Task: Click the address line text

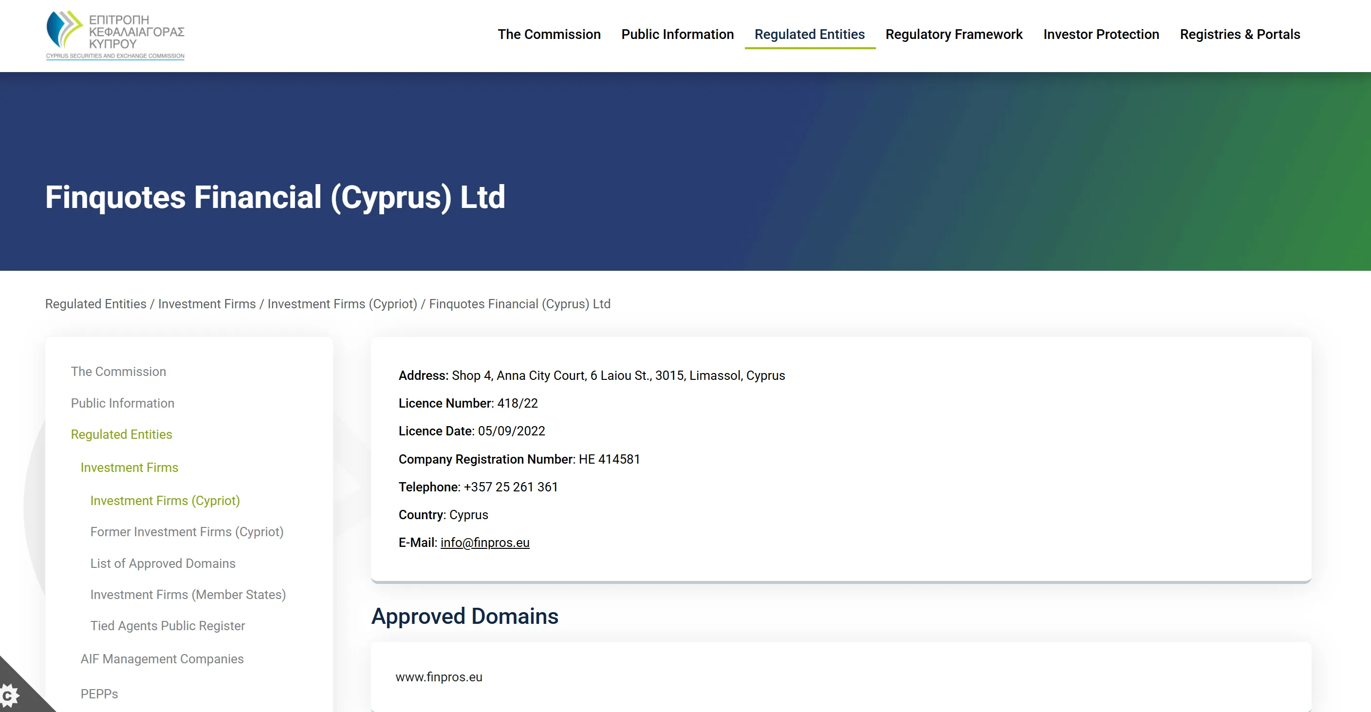Action: [592, 375]
